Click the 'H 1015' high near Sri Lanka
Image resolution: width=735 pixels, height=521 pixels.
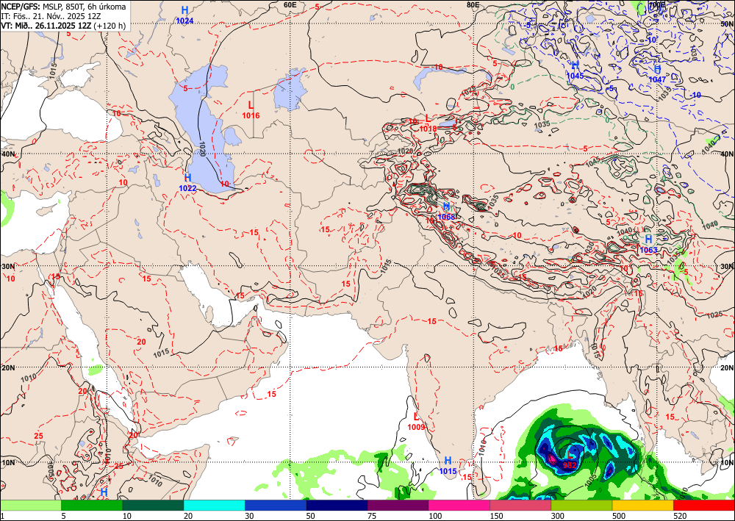(x=448, y=466)
